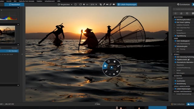194x109 pixels.
Task: Expand the Selektive Tonwerte palette
Action: tap(182, 25)
